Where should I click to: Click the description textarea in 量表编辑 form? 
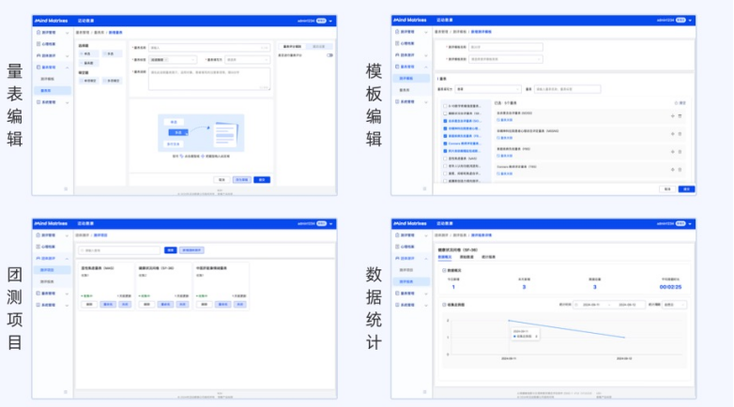tap(209, 79)
